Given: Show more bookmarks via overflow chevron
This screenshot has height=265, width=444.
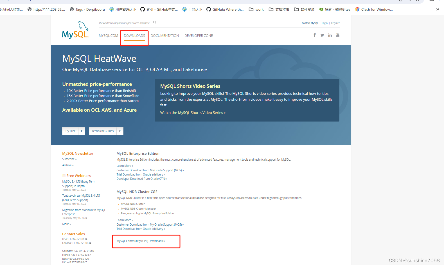Looking at the screenshot, I should pos(438,9).
